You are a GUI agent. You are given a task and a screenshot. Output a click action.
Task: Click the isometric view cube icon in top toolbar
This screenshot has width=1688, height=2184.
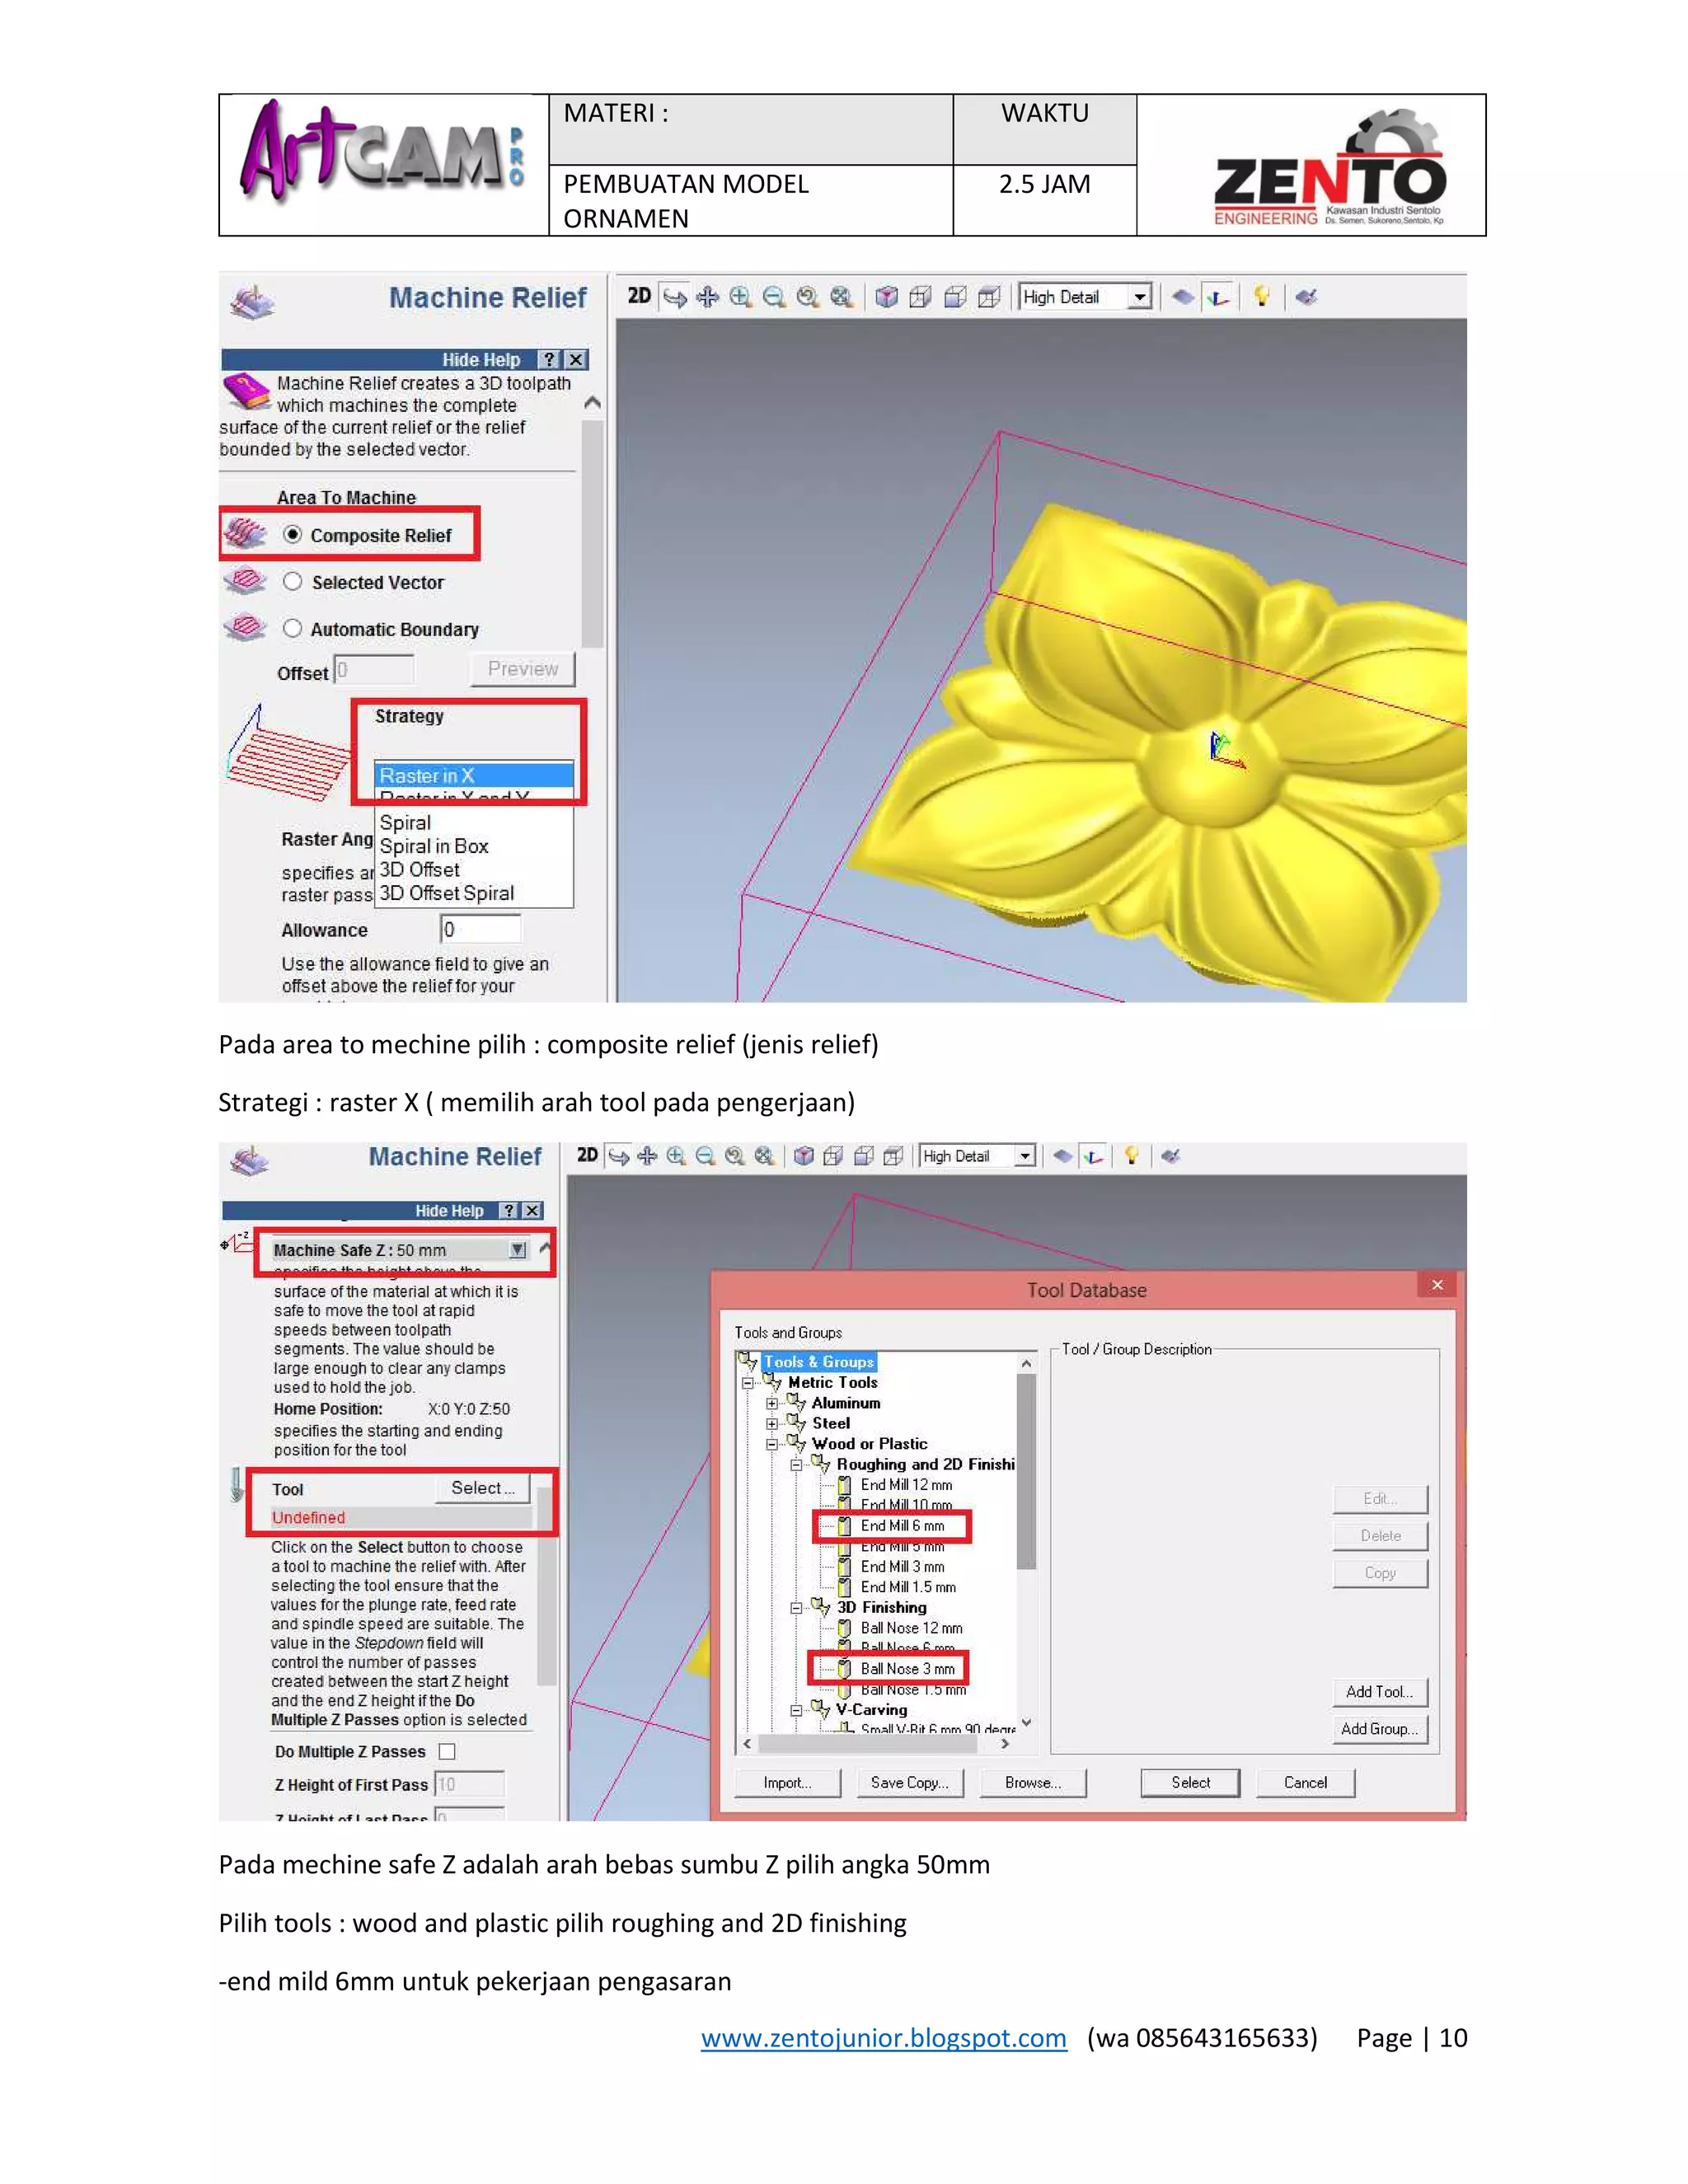(x=886, y=297)
